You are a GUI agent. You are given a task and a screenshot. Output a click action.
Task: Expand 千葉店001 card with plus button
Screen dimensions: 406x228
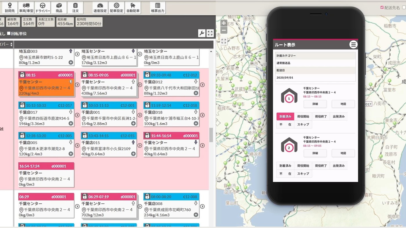[x=133, y=123]
